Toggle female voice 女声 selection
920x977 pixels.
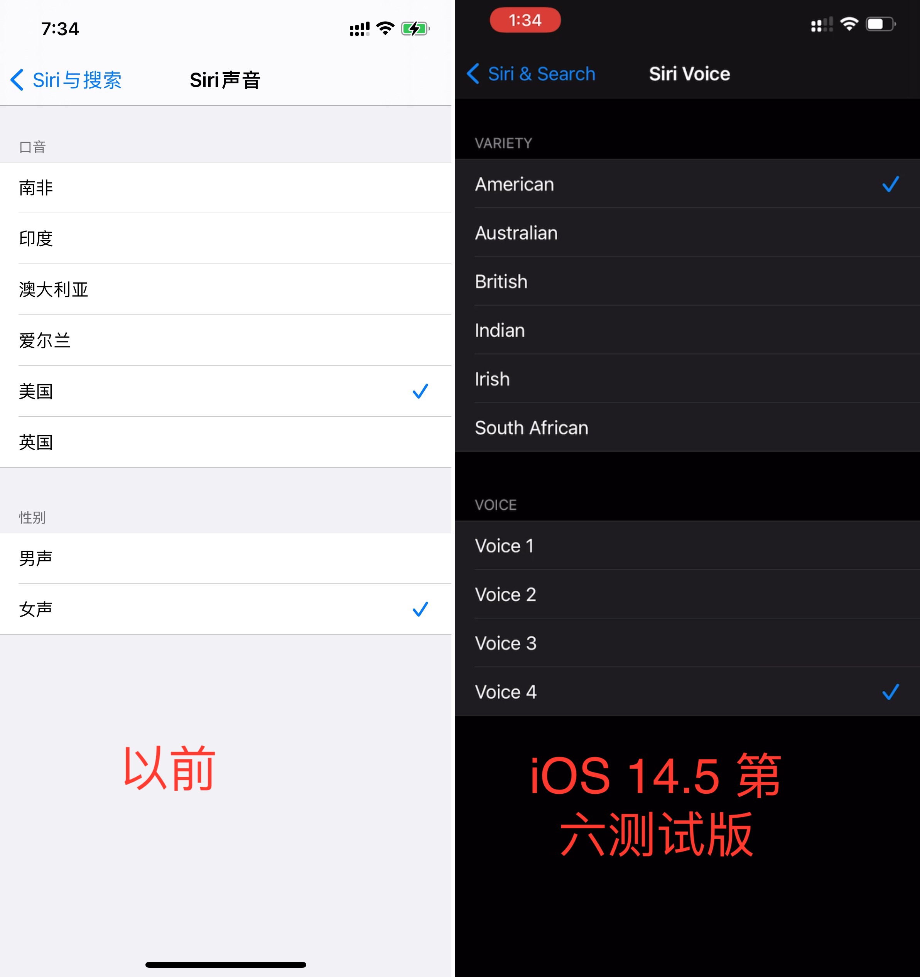coord(230,607)
